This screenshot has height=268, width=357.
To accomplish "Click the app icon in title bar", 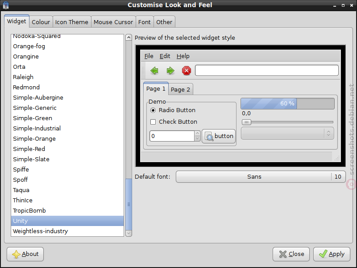I will coord(6,5).
